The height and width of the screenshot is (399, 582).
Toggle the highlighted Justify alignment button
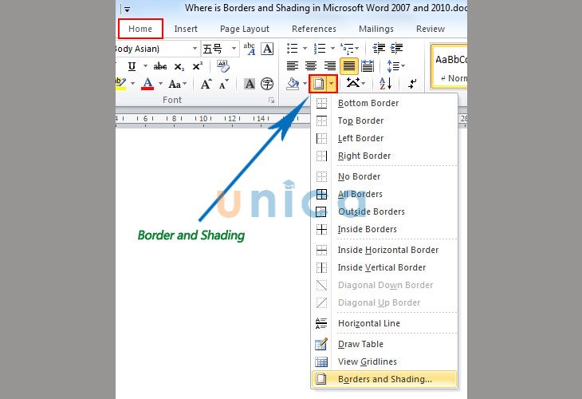click(x=349, y=66)
